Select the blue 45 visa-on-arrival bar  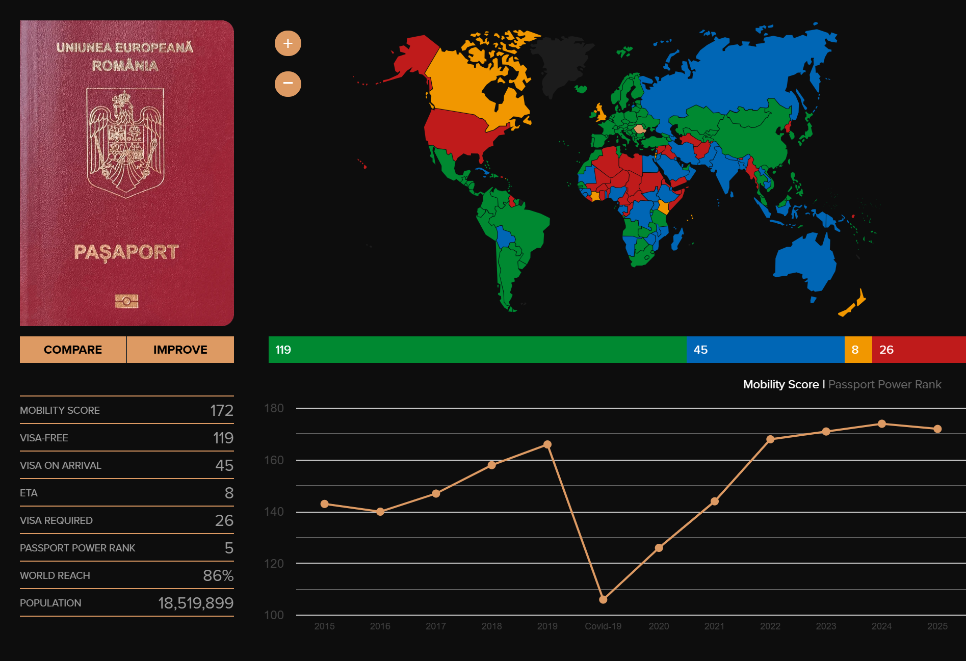point(766,350)
